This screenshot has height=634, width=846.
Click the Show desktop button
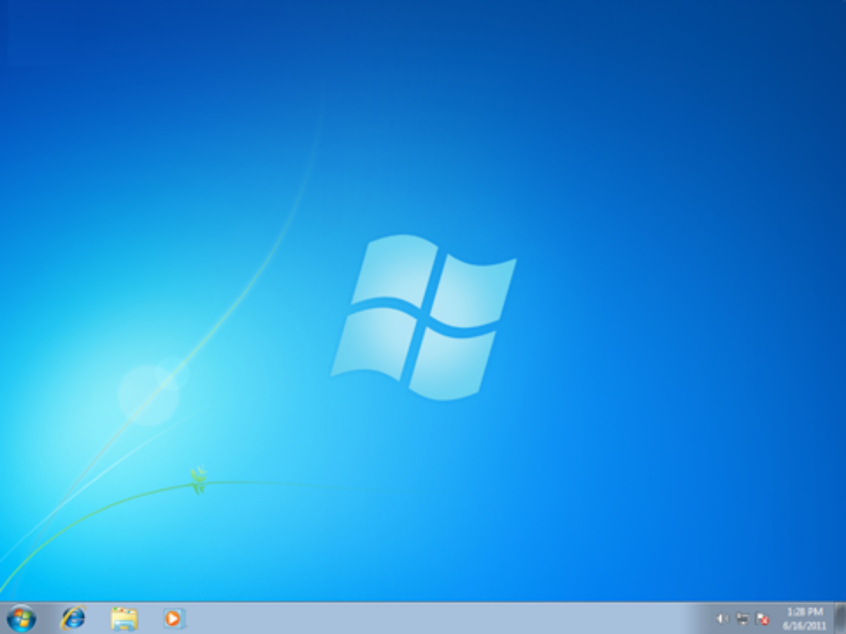(840, 619)
